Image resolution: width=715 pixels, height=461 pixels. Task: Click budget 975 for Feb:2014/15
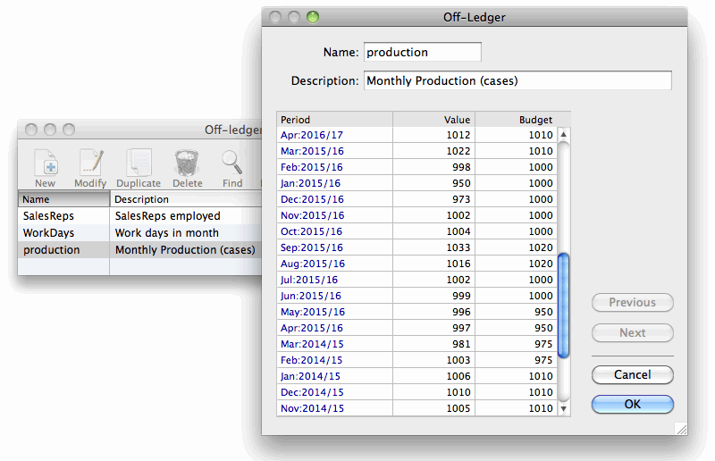click(x=517, y=360)
